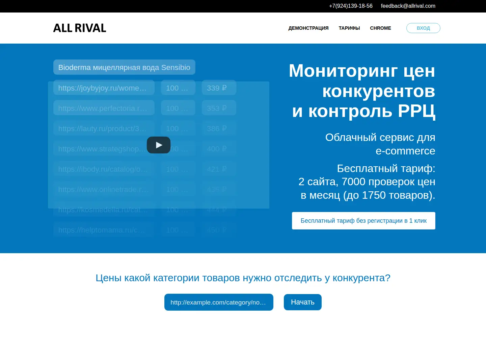Select the 400 ₽ price cell
Image resolution: width=486 pixels, height=338 pixels.
[x=219, y=149]
